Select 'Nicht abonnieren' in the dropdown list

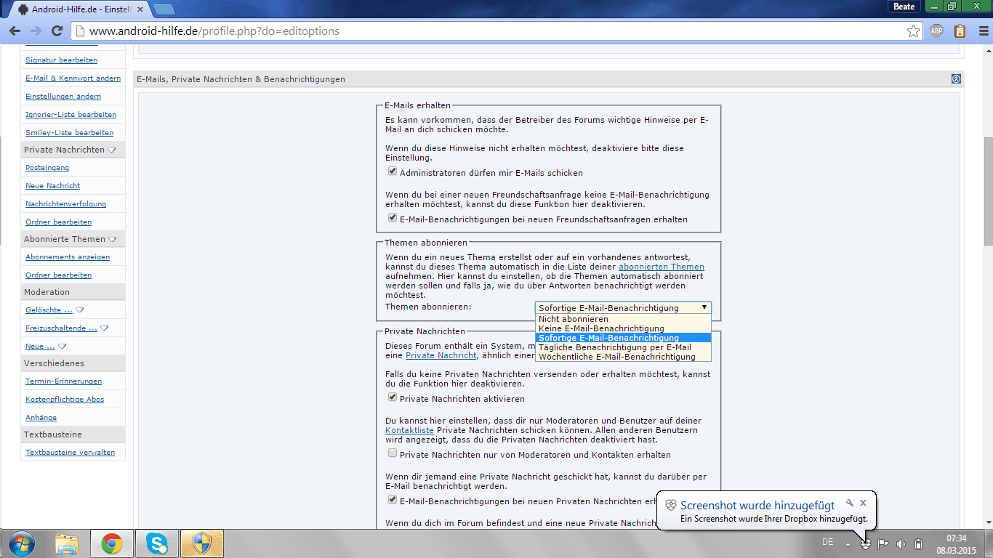click(574, 319)
